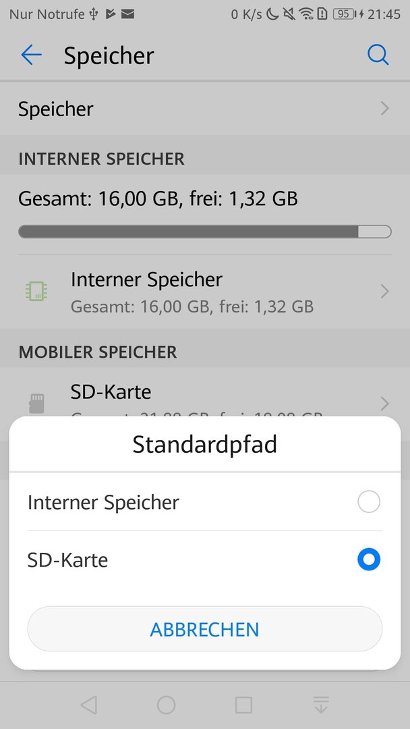Open the Interner Speicher list entry
The width and height of the screenshot is (410, 729).
tap(205, 292)
